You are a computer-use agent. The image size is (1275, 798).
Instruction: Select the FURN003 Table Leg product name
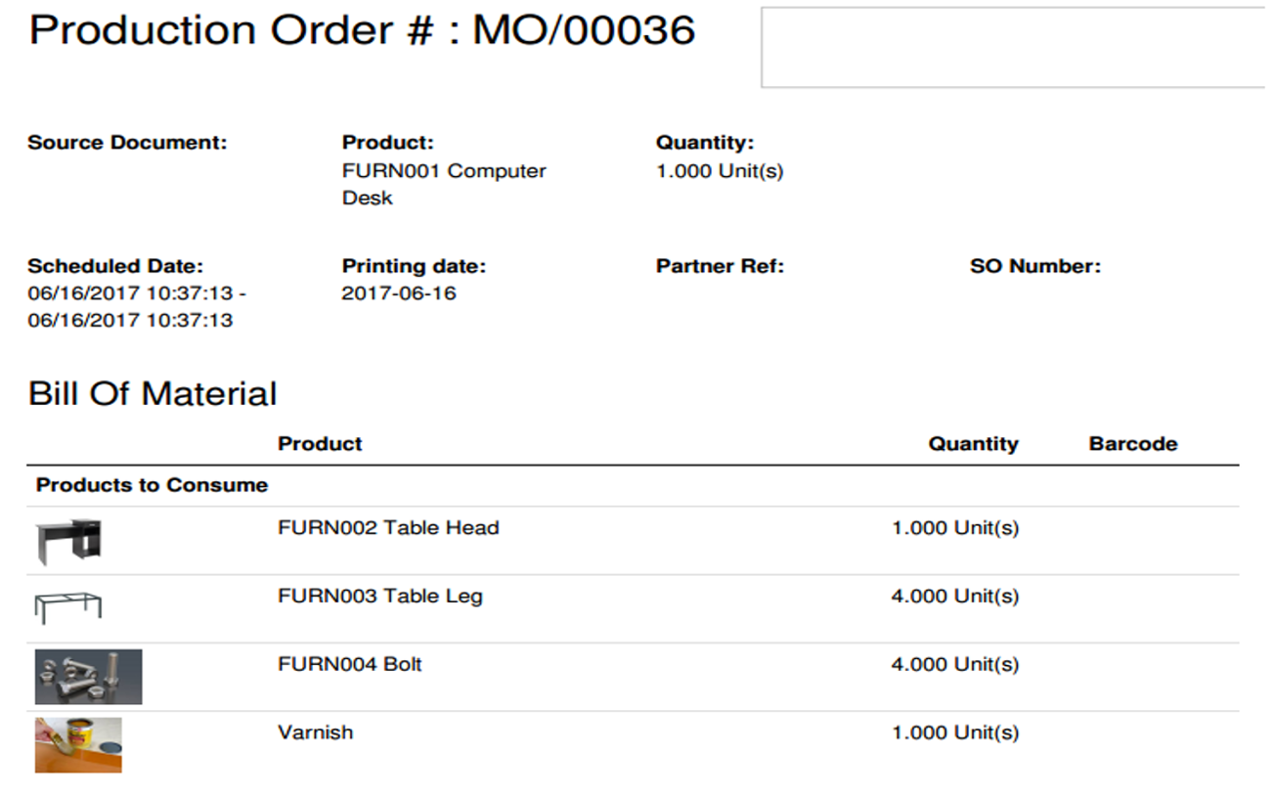380,597
